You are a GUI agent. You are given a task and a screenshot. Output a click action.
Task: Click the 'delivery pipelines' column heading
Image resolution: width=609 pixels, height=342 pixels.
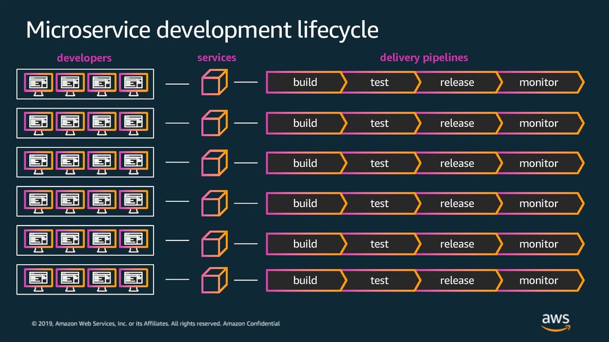coord(424,58)
